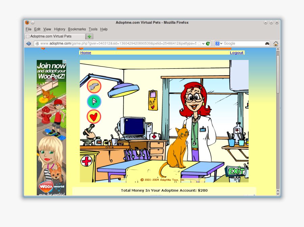Select the petting glove icon
The width and height of the screenshot is (304, 227).
click(x=94, y=86)
